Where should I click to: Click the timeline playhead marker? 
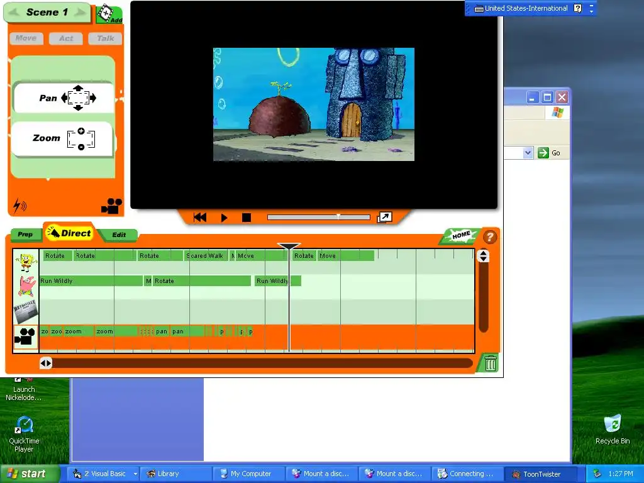pos(289,247)
